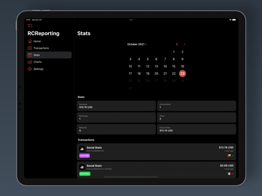
Task: Tap the three-dot multitasking control at the top
Action: (131, 20)
